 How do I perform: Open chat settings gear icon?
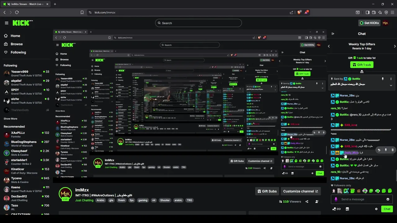pyautogui.click(x=376, y=209)
